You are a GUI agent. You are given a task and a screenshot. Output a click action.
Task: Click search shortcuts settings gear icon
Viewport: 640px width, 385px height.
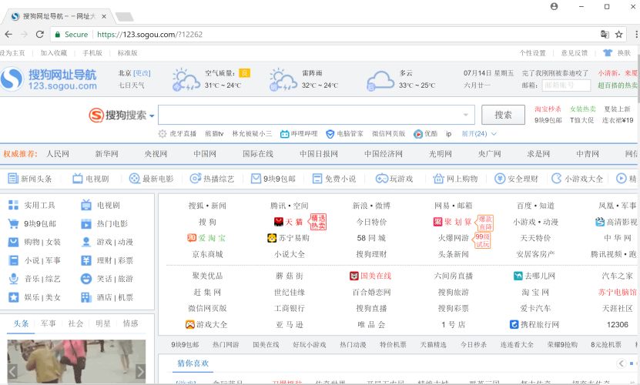[x=163, y=133]
